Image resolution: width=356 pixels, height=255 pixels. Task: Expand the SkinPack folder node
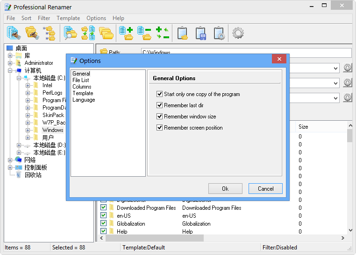[x=28, y=115]
